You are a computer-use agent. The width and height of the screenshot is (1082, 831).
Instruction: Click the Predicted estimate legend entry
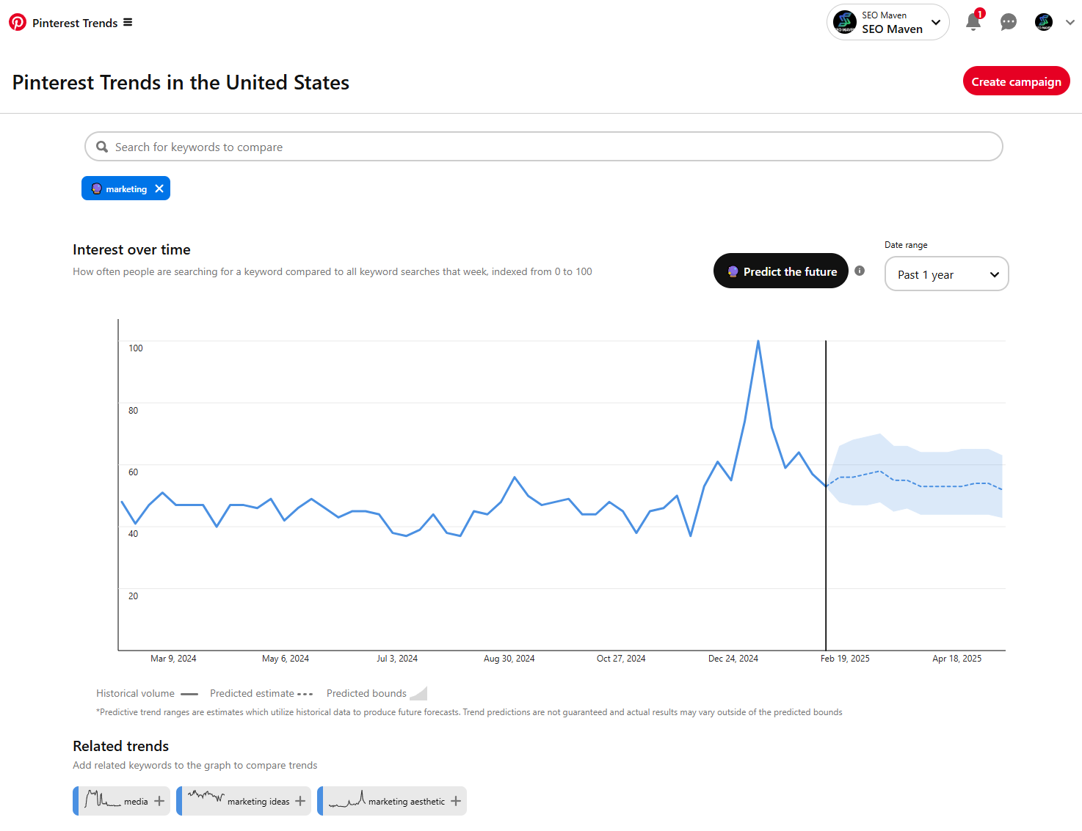pos(261,693)
